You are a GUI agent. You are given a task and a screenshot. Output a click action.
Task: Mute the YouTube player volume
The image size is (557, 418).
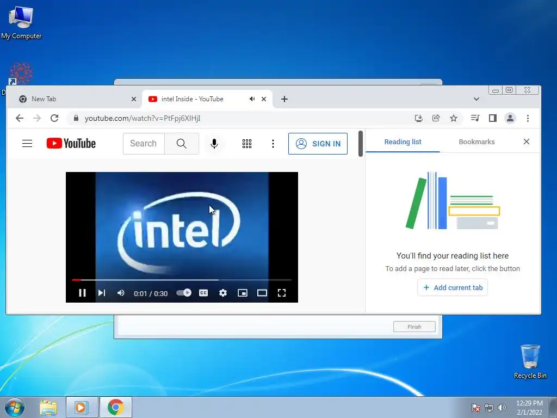[121, 293]
